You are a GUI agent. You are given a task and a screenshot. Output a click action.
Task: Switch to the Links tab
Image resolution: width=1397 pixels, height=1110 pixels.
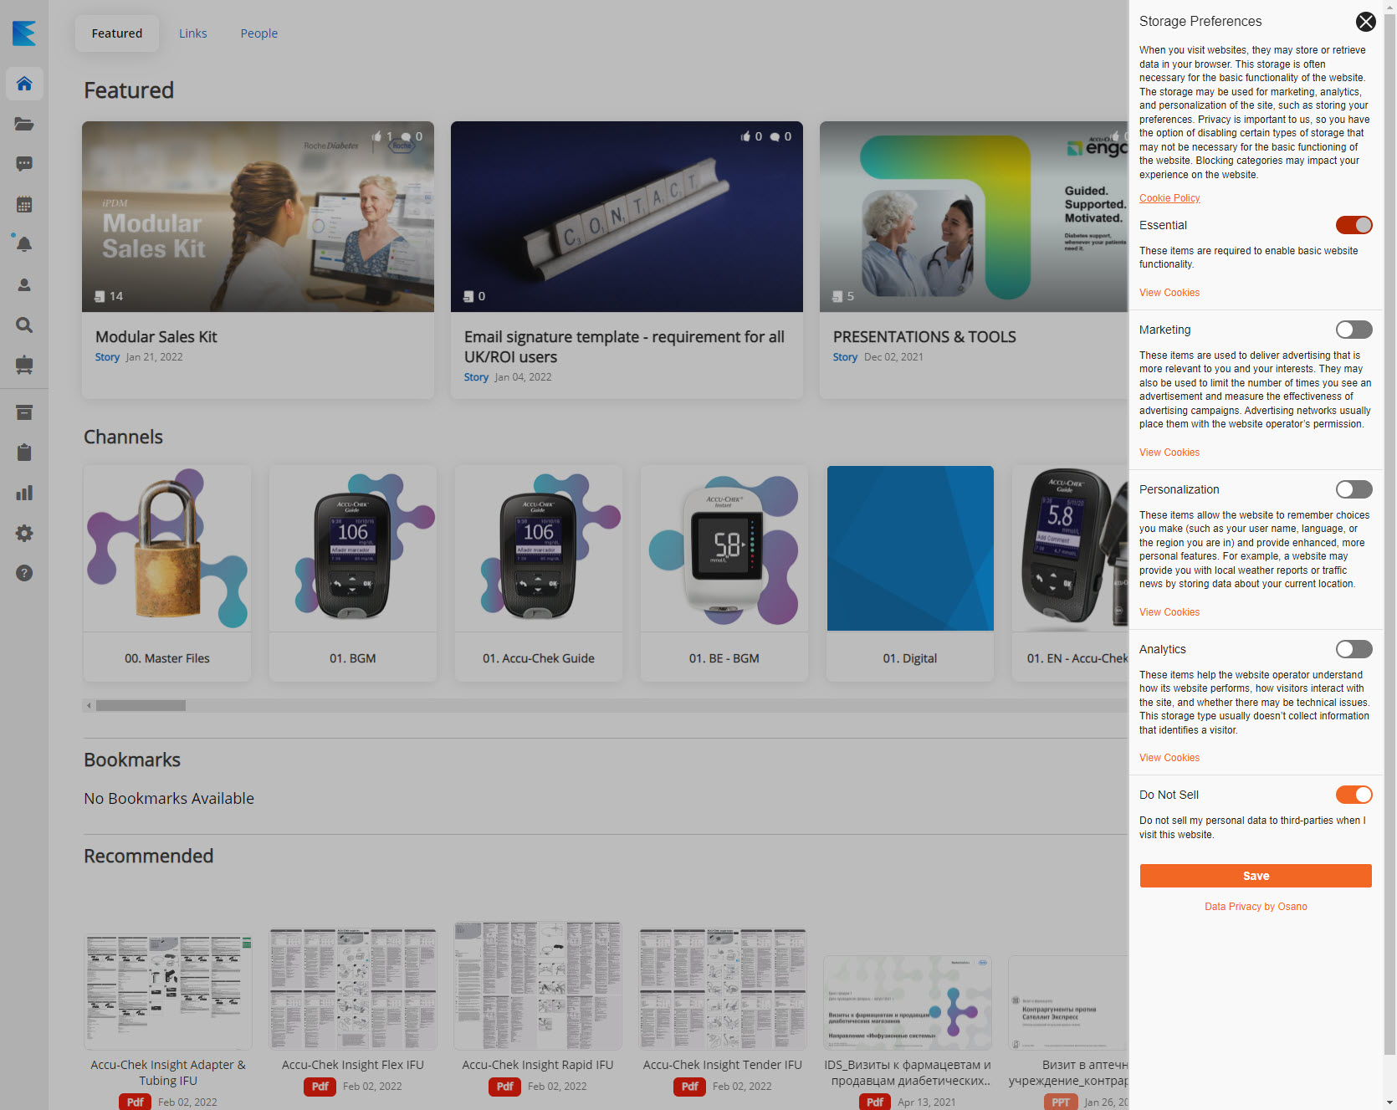193,33
